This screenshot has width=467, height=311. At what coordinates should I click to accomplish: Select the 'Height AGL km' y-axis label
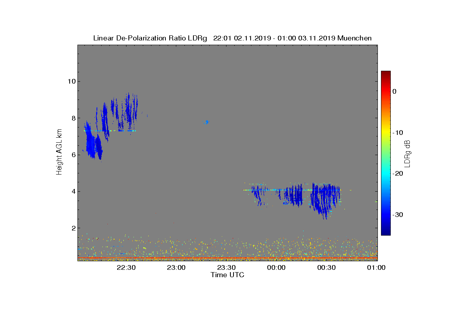pyautogui.click(x=59, y=152)
